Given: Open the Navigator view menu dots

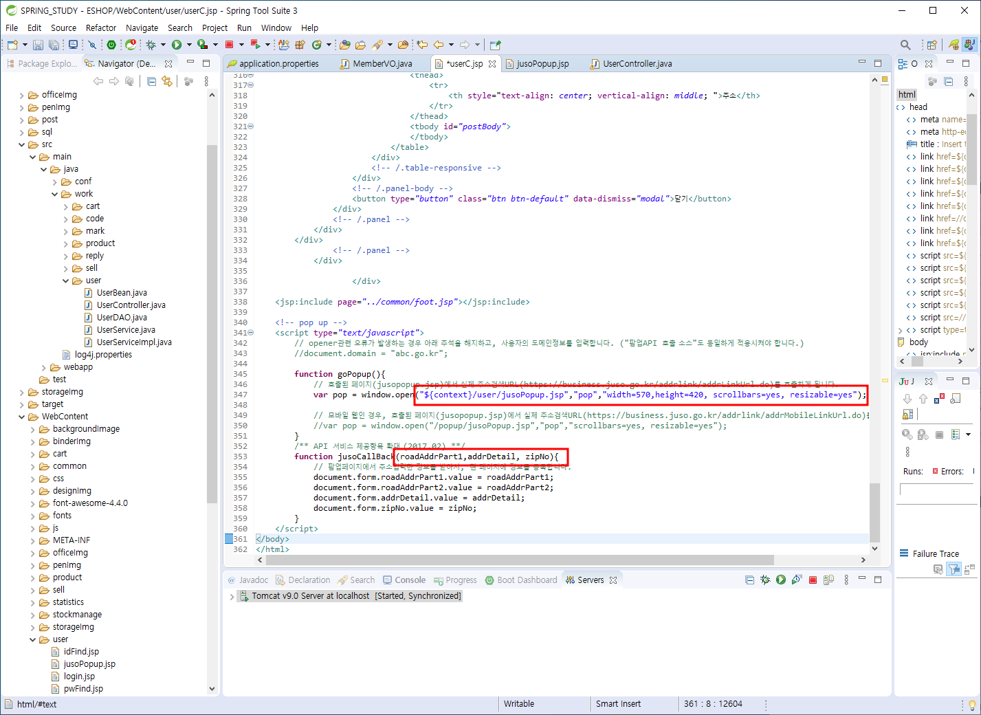Looking at the screenshot, I should (206, 81).
